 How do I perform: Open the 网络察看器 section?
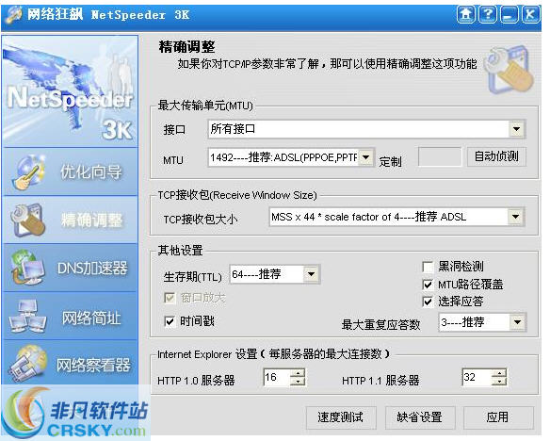click(x=70, y=364)
